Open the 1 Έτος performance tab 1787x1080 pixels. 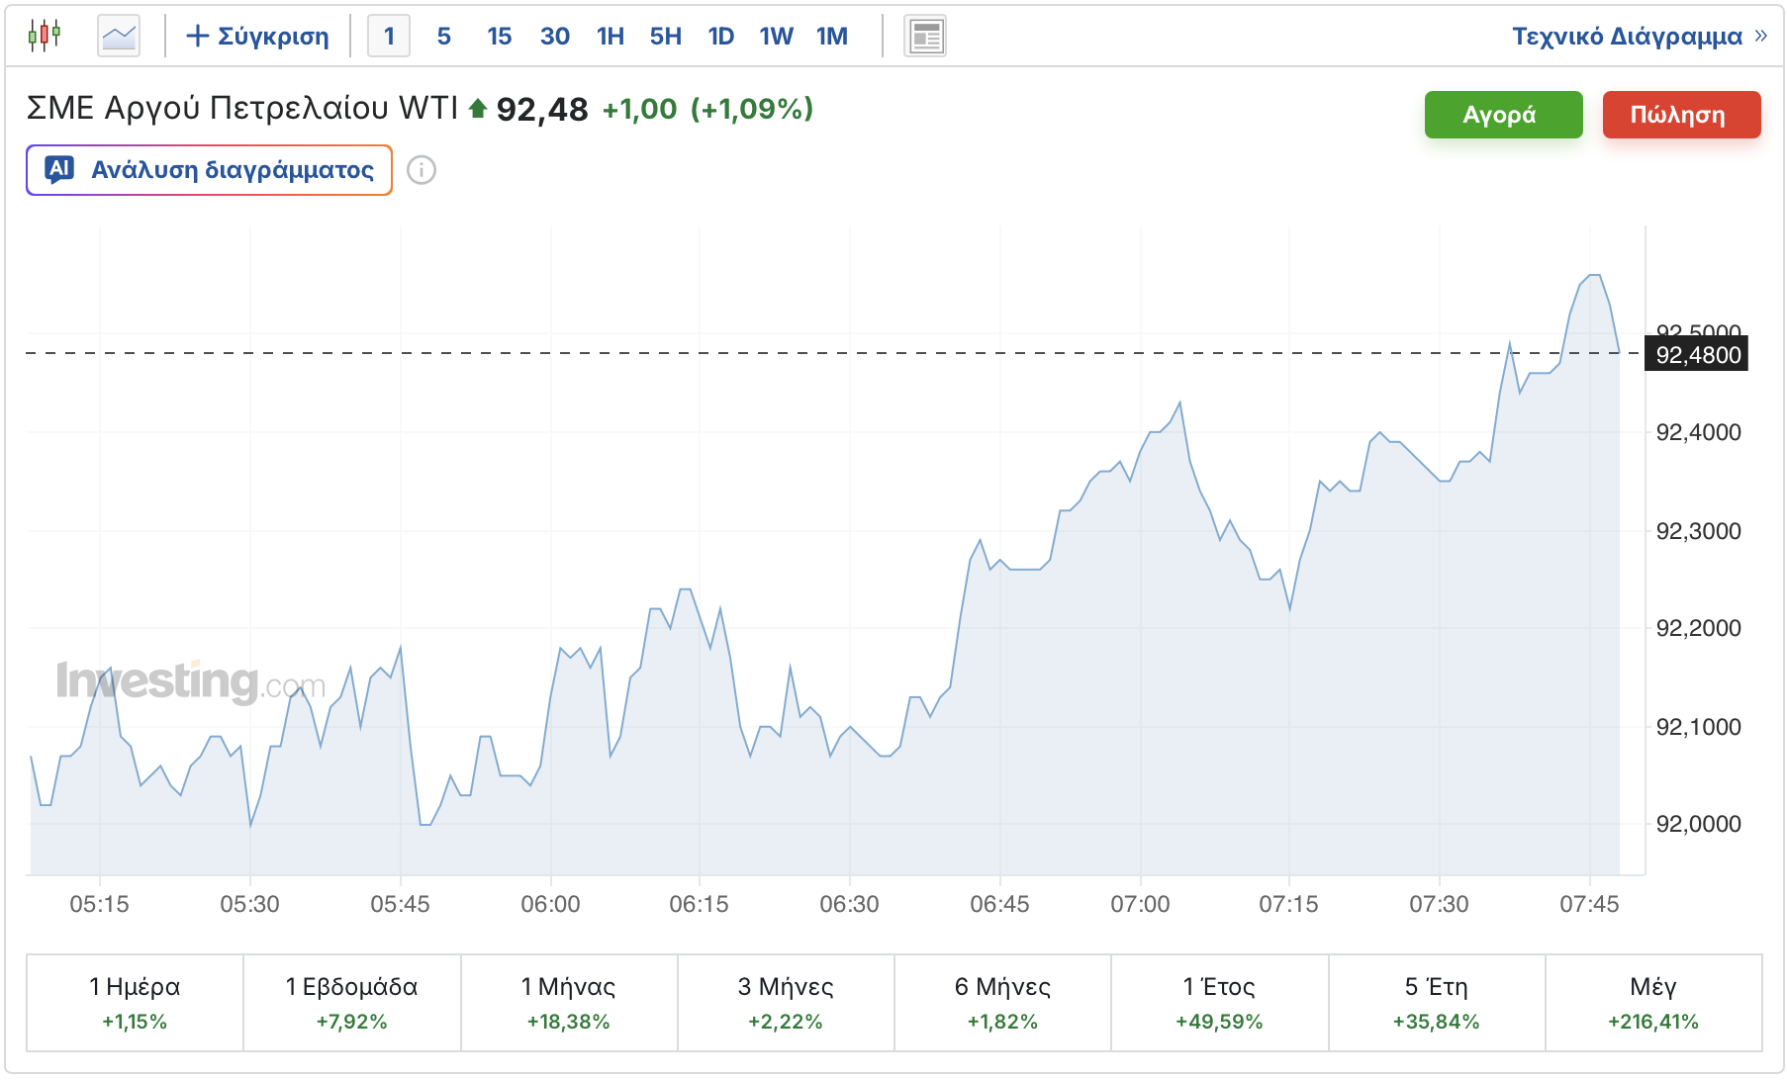pyautogui.click(x=1220, y=1003)
